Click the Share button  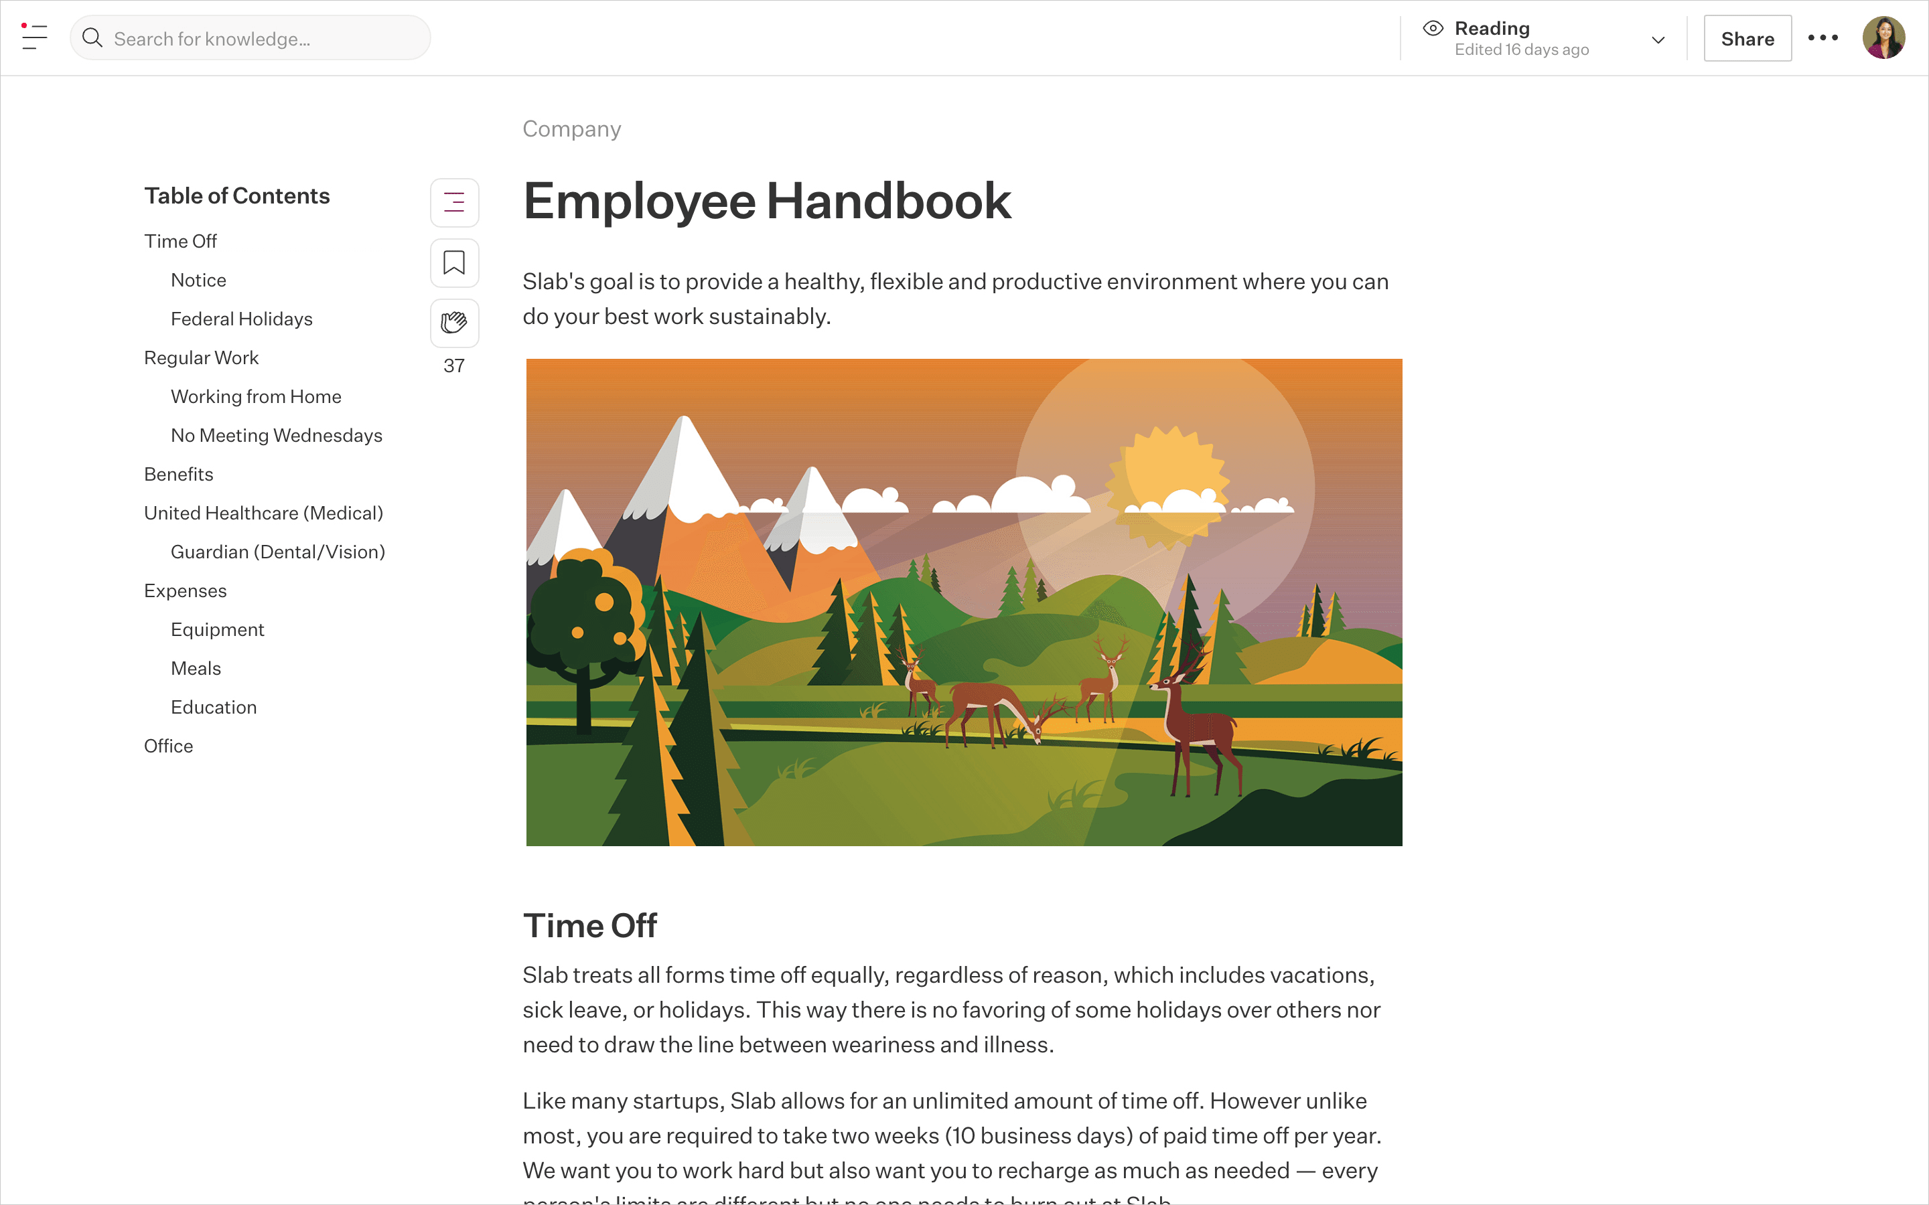coord(1746,38)
